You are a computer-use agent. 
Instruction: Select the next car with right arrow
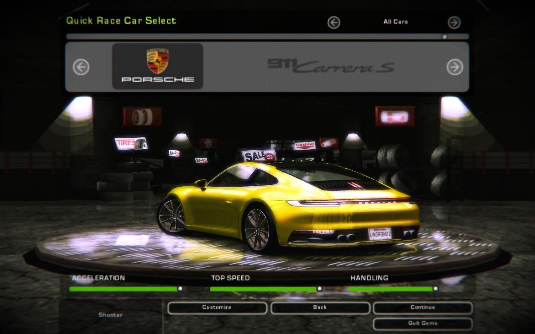455,67
